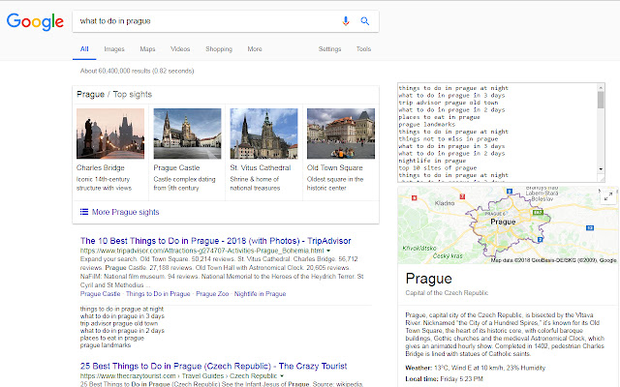The image size is (620, 387).
Task: Switch to the Images tab
Action: (x=114, y=48)
